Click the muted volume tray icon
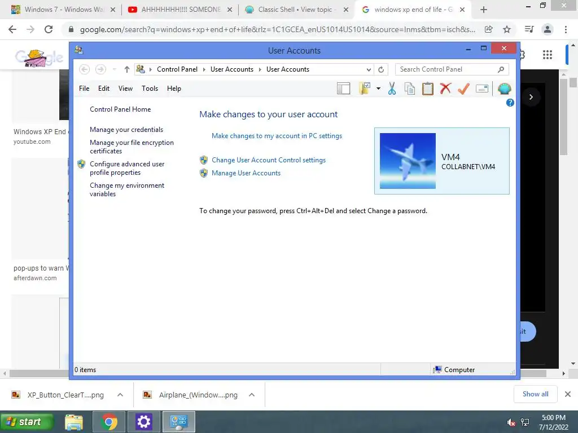 (511, 422)
